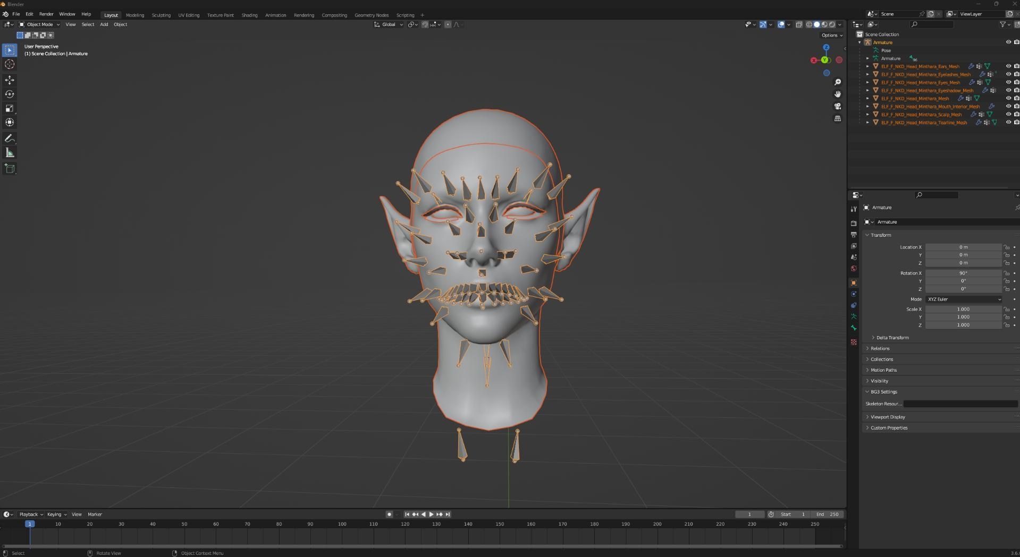
Task: Hide the Armature in outliner
Action: pos(1008,42)
